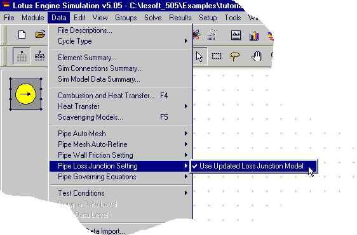This screenshot has width=357, height=235.
Task: Open the text report document icon
Action: [236, 35]
